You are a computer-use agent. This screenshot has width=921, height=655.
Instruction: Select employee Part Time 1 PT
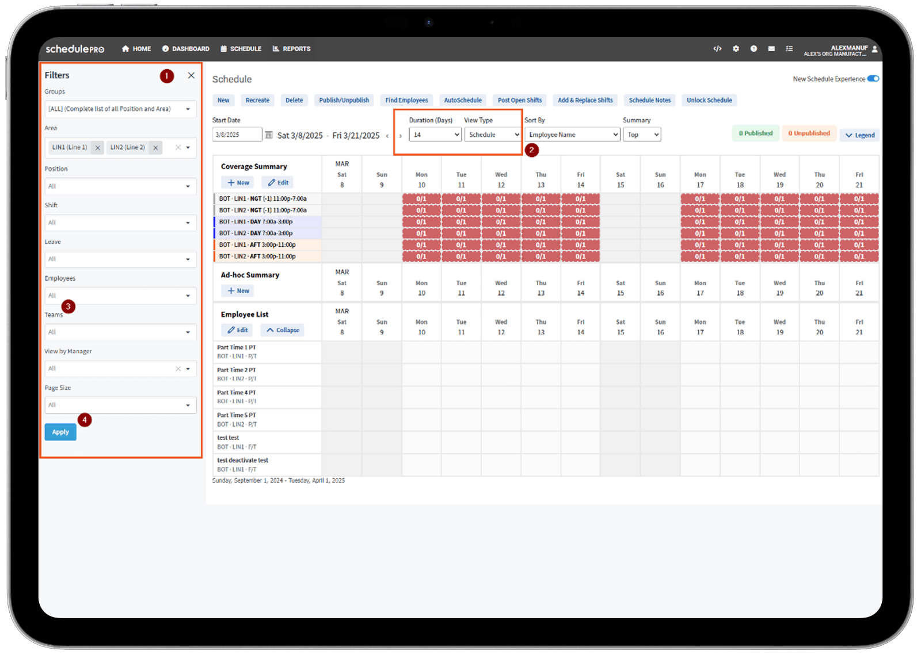point(267,352)
